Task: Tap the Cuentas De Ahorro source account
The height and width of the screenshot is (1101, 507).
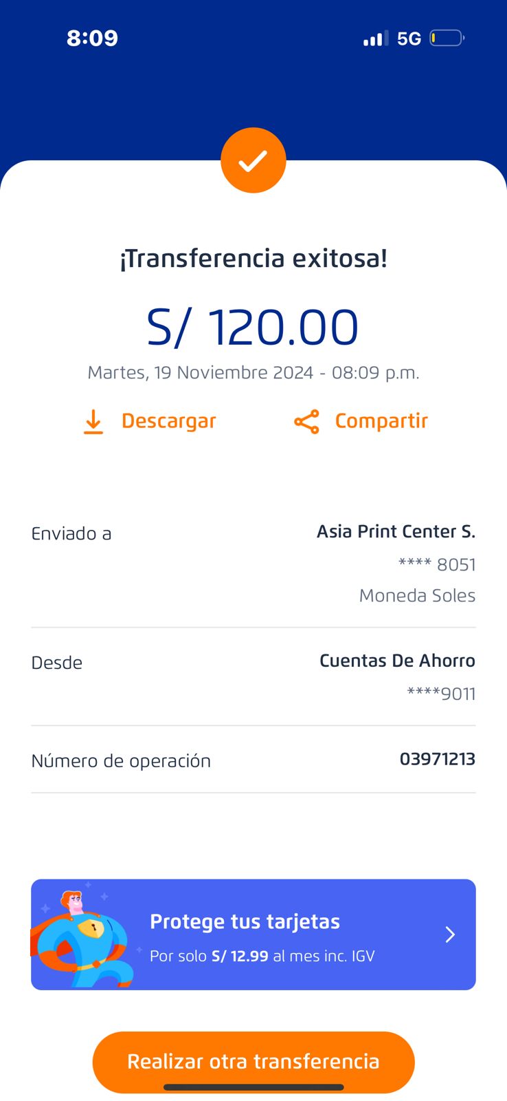Action: (397, 661)
